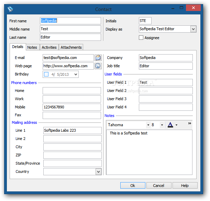The image size is (210, 201).
Task: Click the User Field 1 input
Action: click(166, 82)
